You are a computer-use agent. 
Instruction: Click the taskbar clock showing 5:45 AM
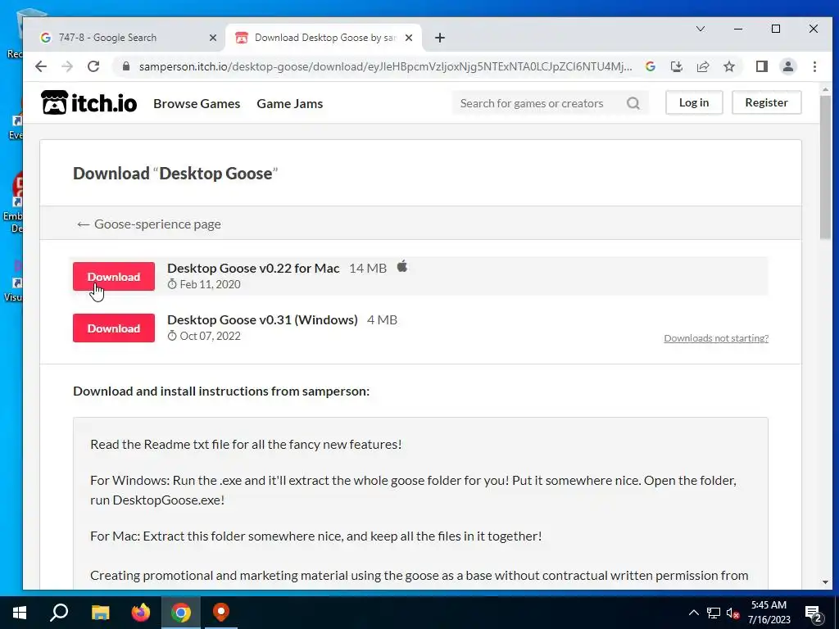(x=769, y=605)
